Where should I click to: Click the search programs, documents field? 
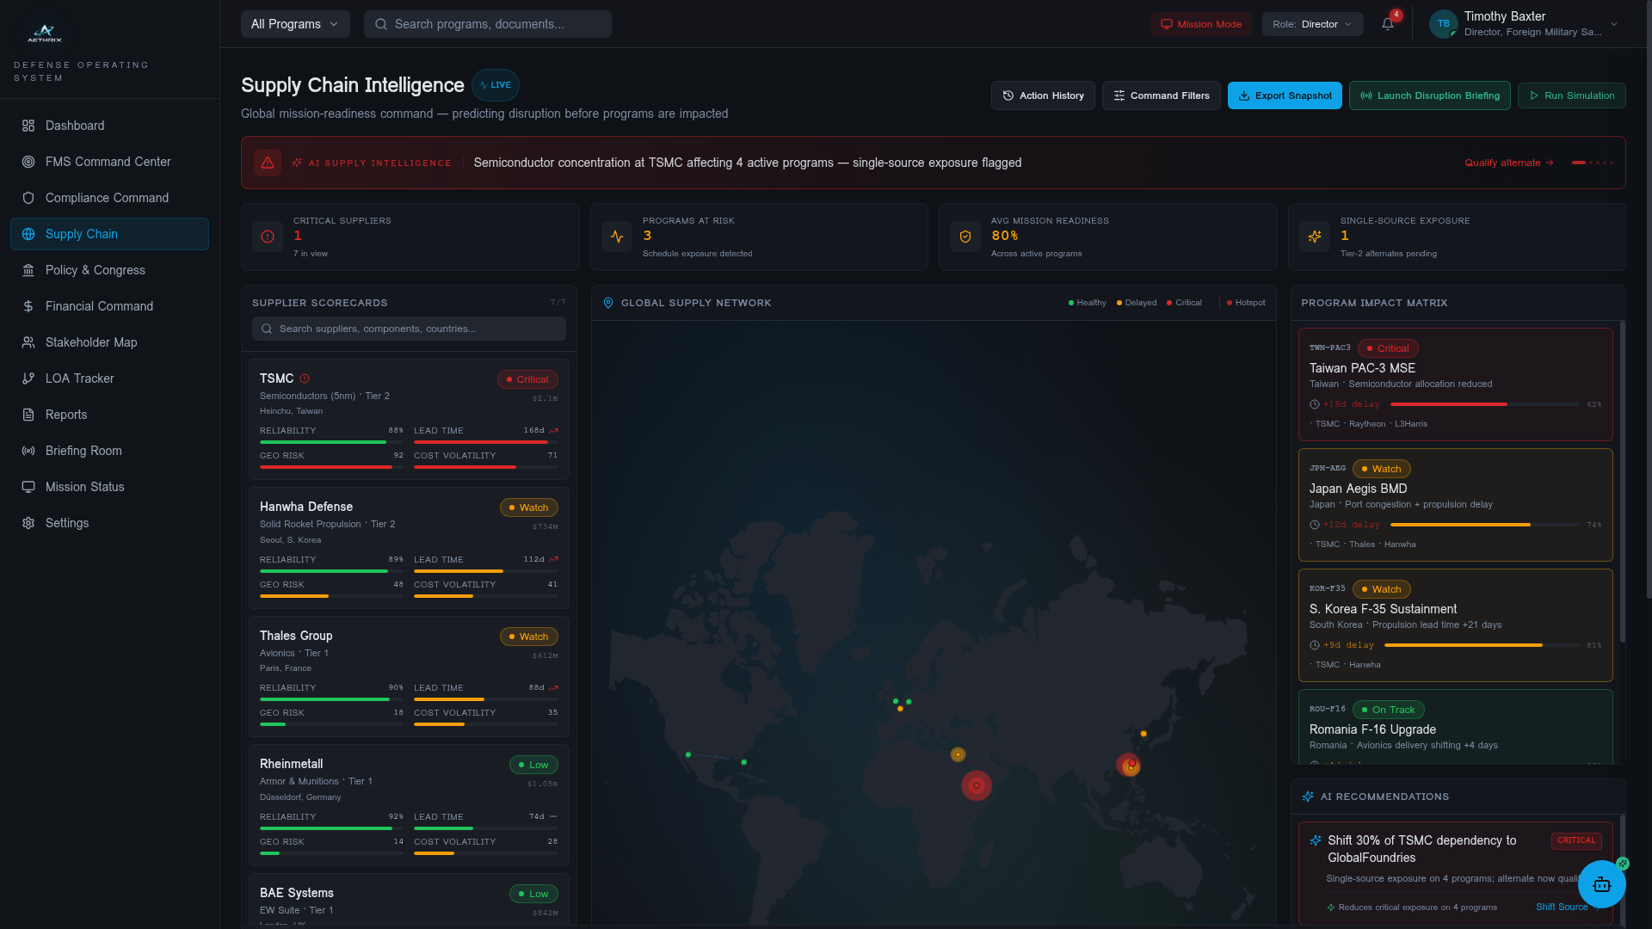click(x=488, y=24)
